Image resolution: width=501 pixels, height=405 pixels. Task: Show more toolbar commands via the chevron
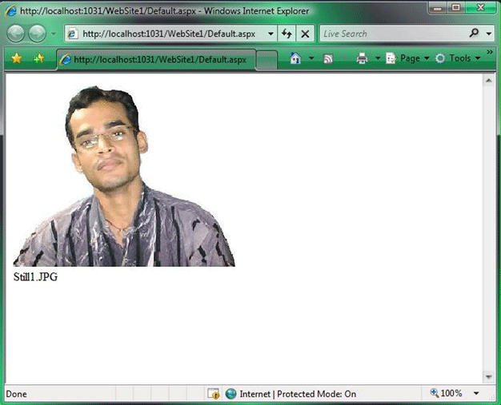tap(490, 52)
